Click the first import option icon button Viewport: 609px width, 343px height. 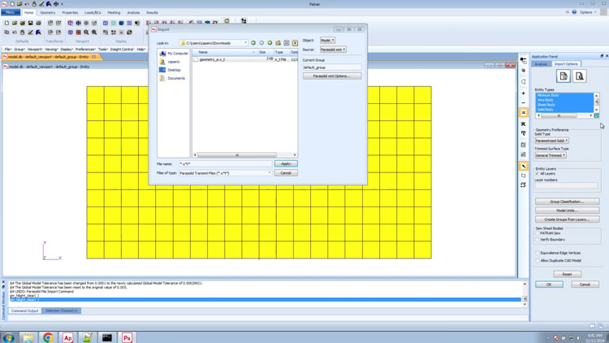point(563,76)
